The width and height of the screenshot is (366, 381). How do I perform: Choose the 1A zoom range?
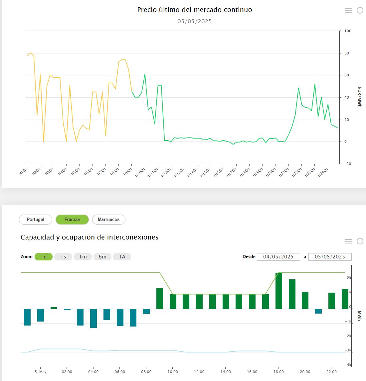pos(122,257)
